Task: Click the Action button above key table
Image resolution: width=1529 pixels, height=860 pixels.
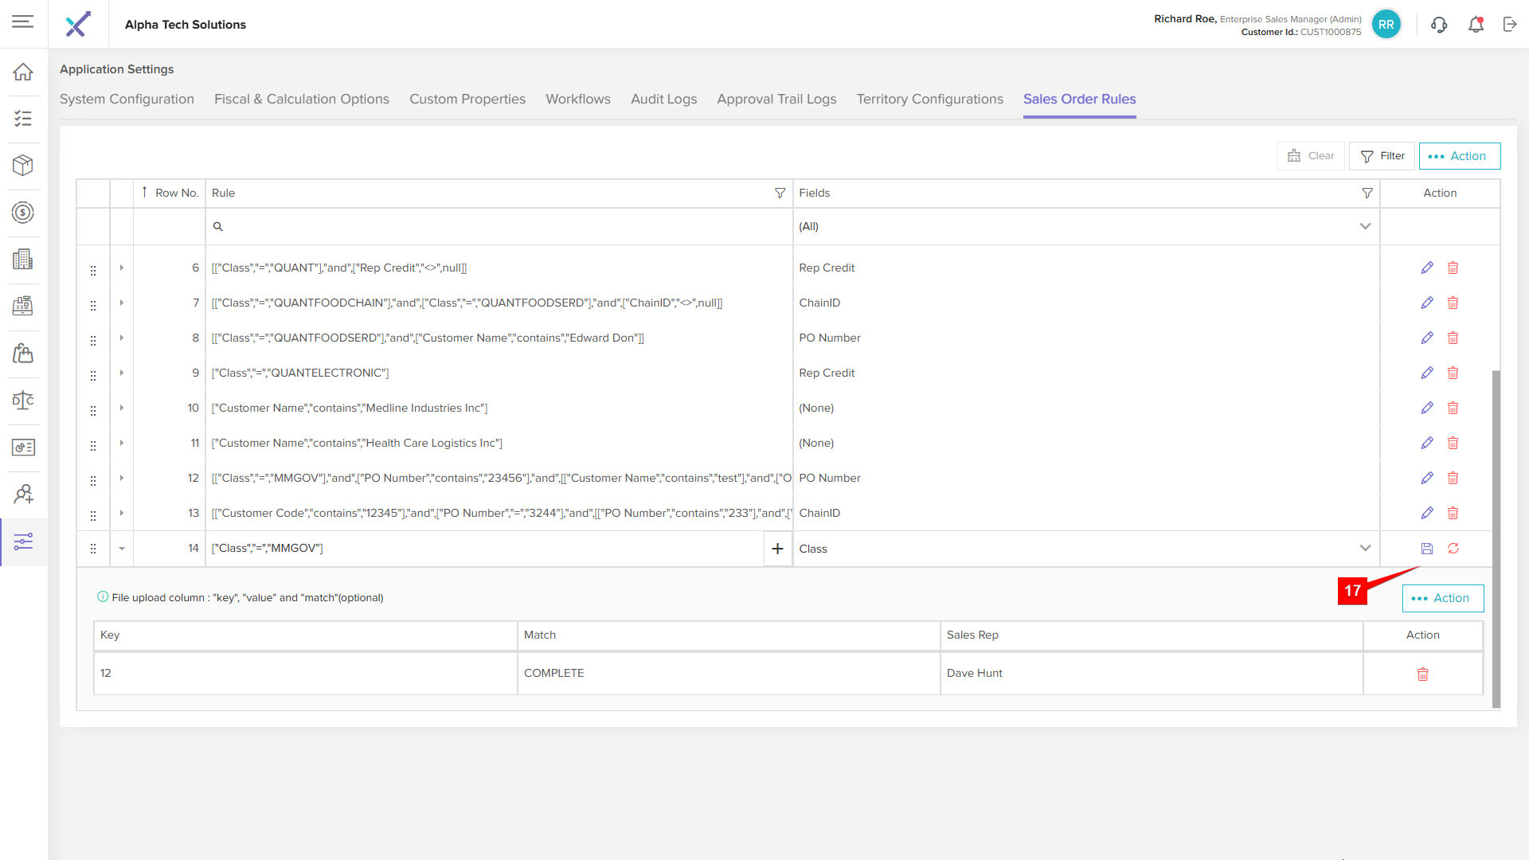Action: (1442, 598)
